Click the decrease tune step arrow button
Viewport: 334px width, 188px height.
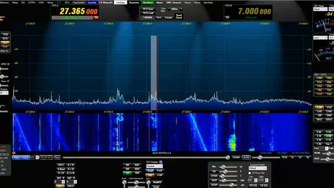coord(169,9)
